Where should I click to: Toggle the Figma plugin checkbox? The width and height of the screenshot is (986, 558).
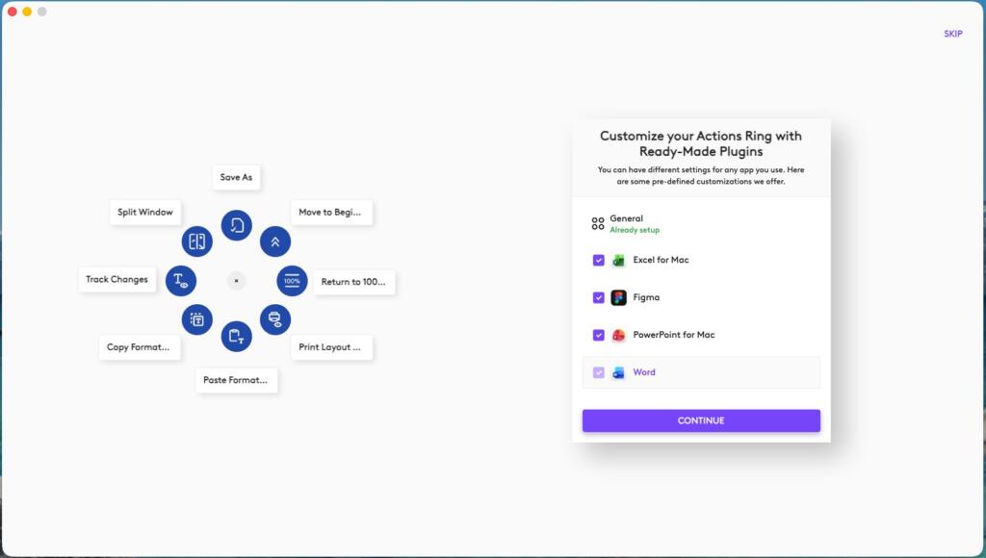point(599,297)
